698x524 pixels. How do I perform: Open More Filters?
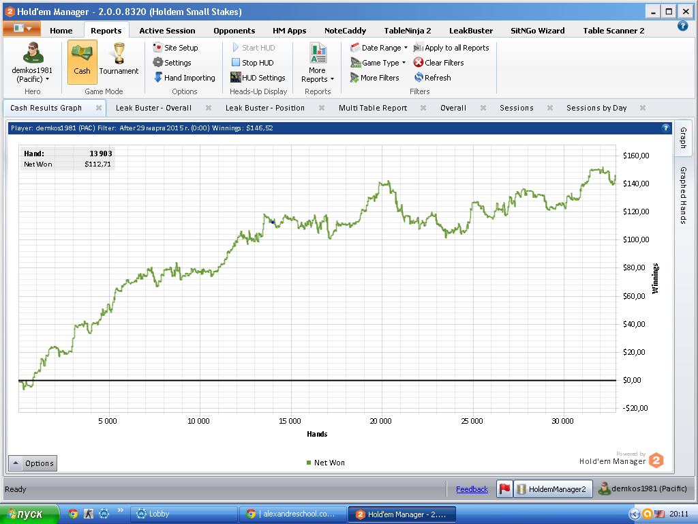[x=374, y=78]
